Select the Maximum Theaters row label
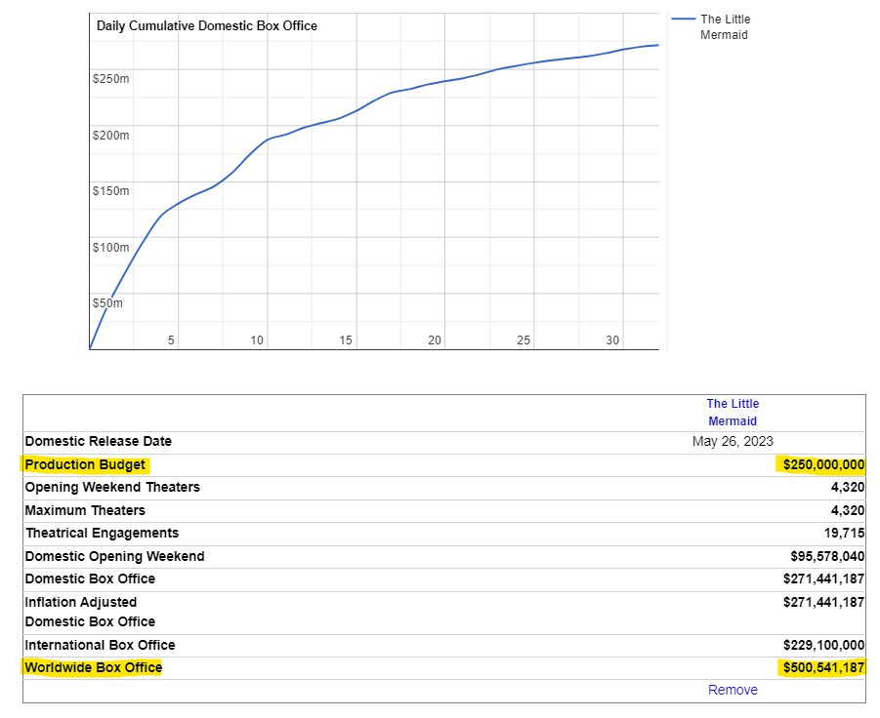The width and height of the screenshot is (880, 718). (85, 510)
